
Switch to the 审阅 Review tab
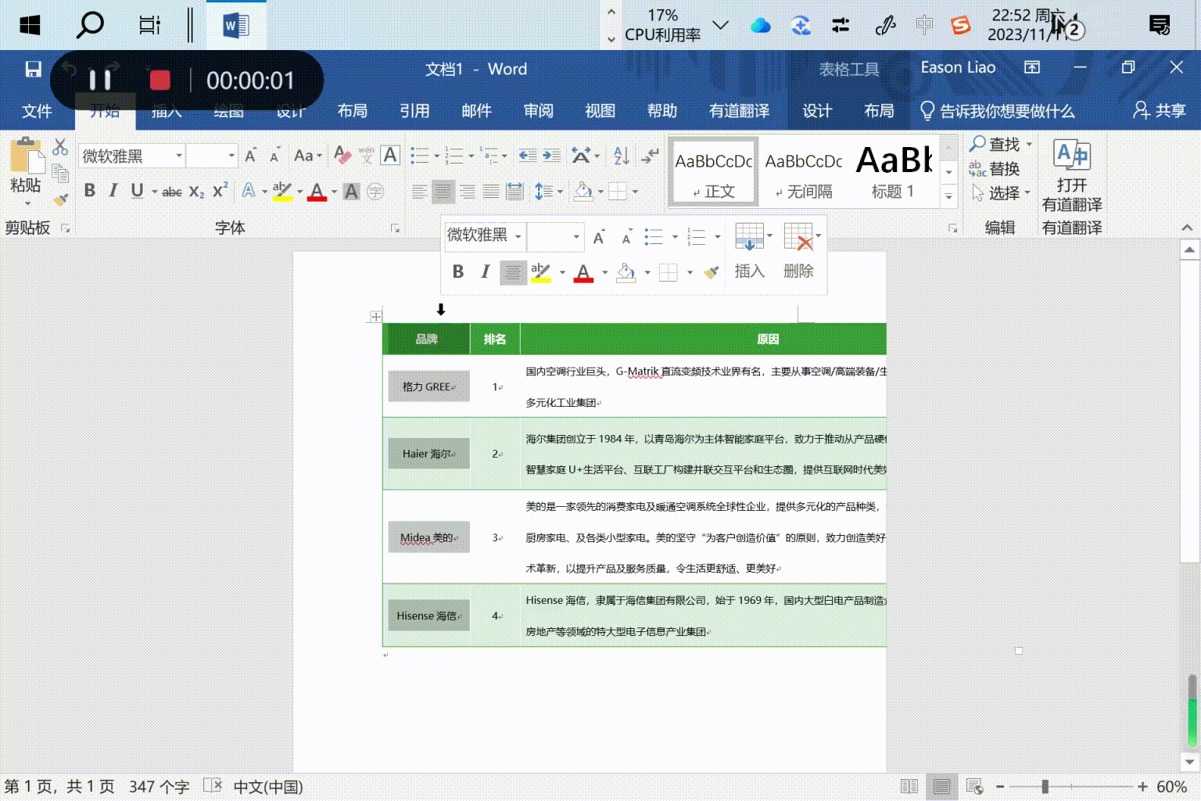538,111
